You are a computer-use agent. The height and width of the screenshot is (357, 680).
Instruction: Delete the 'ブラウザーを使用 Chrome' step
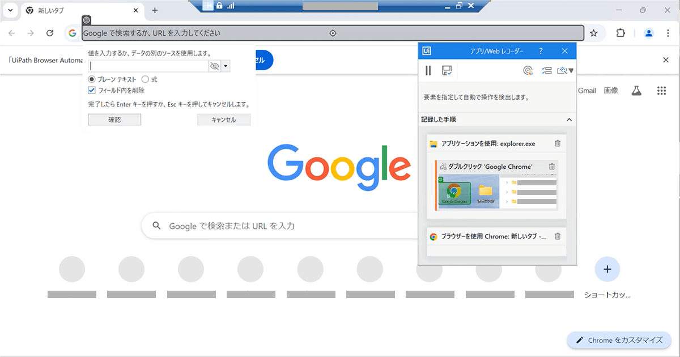(558, 236)
